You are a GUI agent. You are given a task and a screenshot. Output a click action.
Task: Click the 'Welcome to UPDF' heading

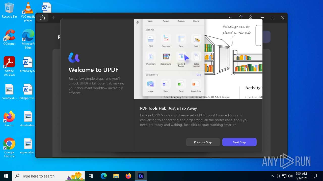click(x=93, y=70)
